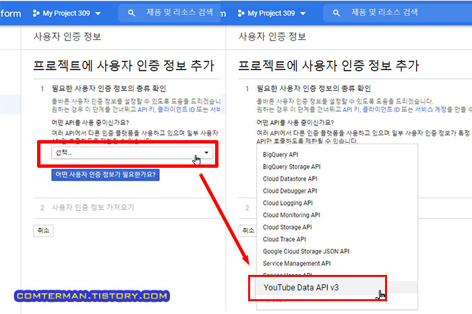472x314 pixels.
Task: Click the search magnifier icon in left panel
Action: point(131,13)
